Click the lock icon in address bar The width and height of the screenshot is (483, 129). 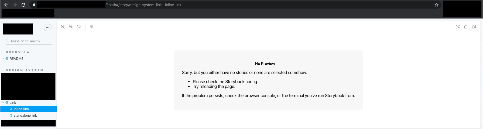[34, 5]
